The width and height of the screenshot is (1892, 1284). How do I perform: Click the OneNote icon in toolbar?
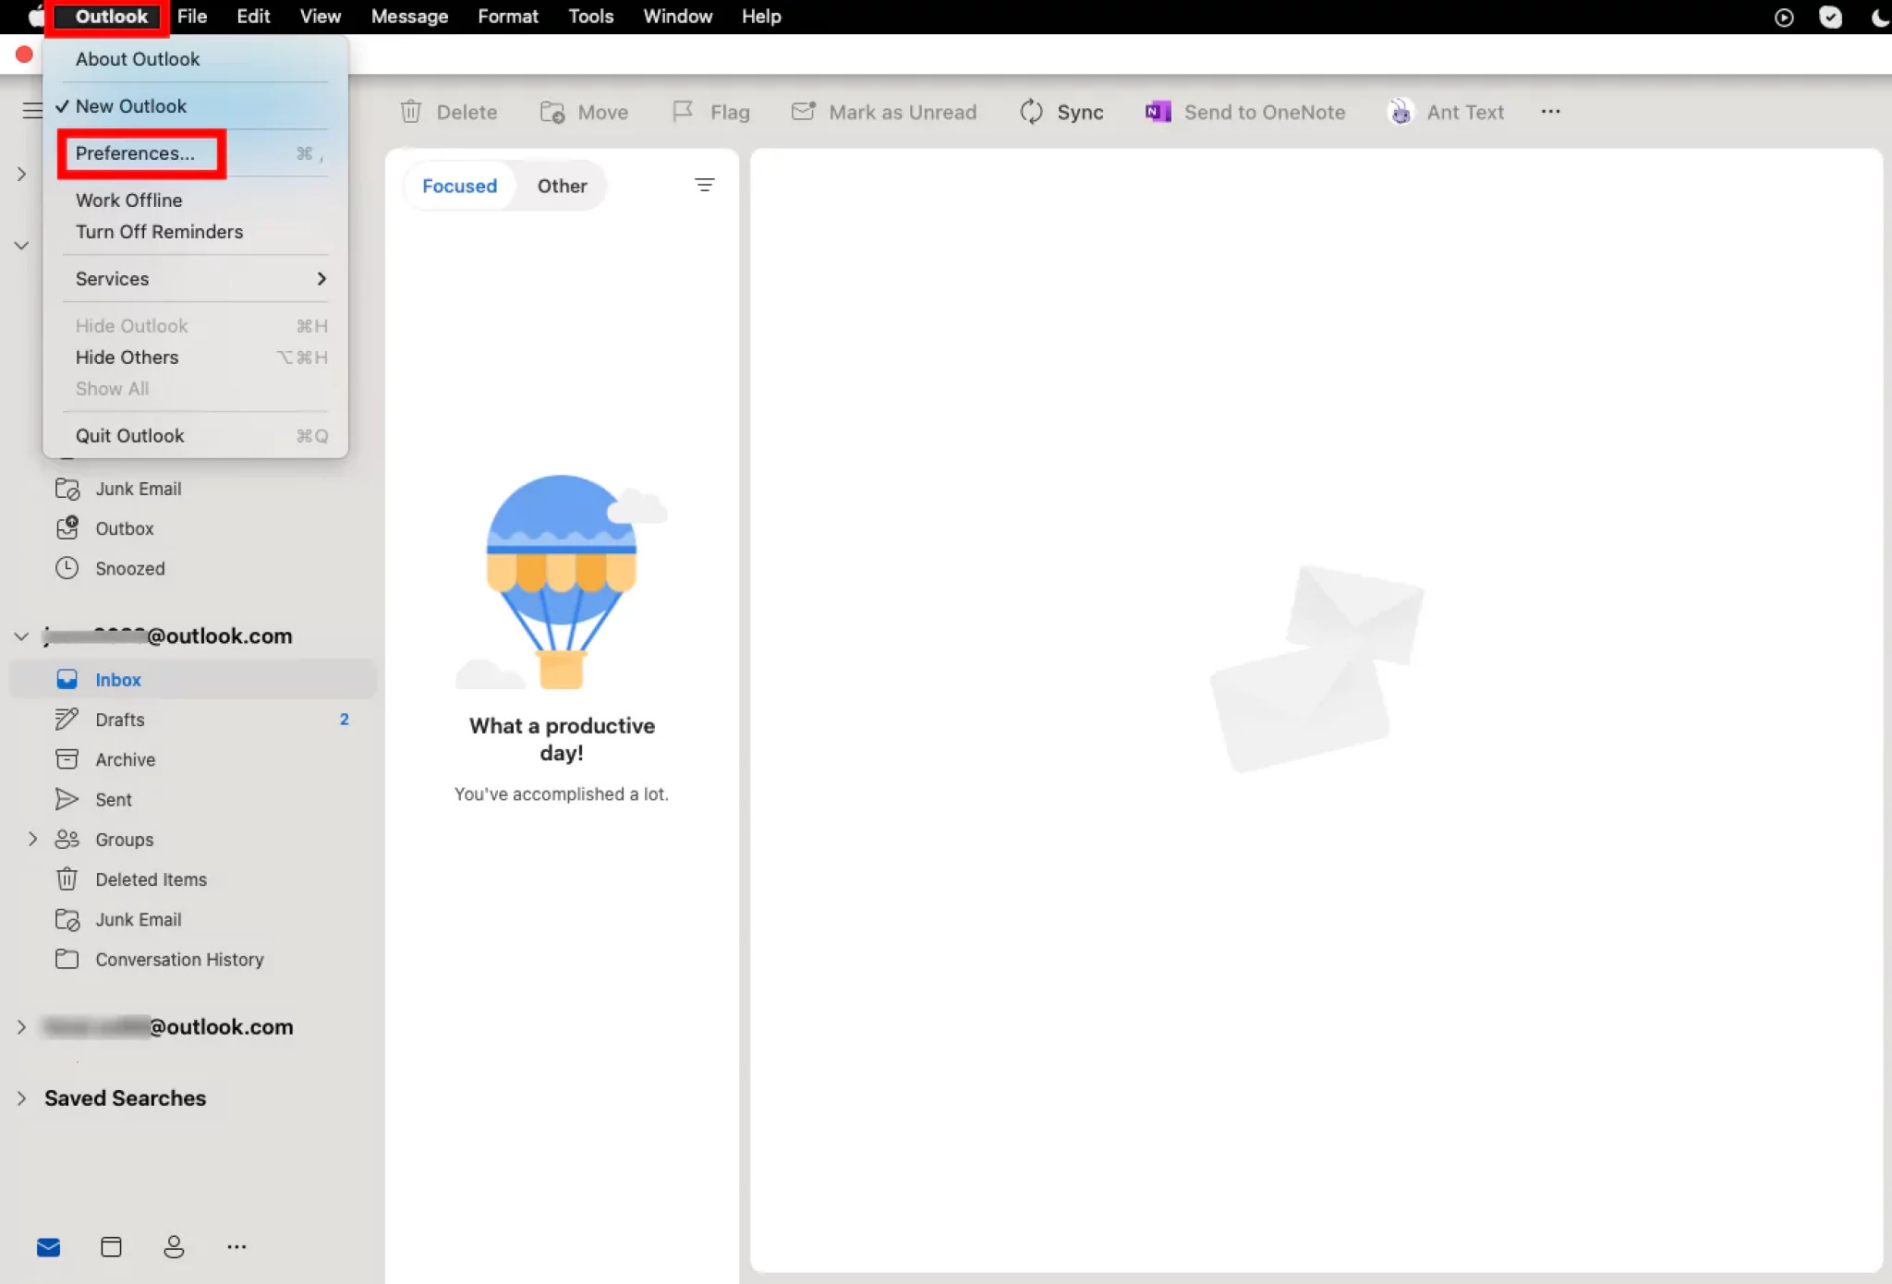(x=1158, y=112)
